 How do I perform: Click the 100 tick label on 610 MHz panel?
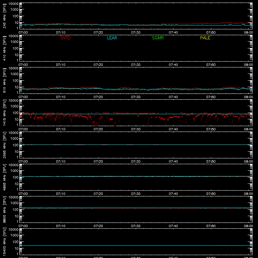click(x=15, y=81)
